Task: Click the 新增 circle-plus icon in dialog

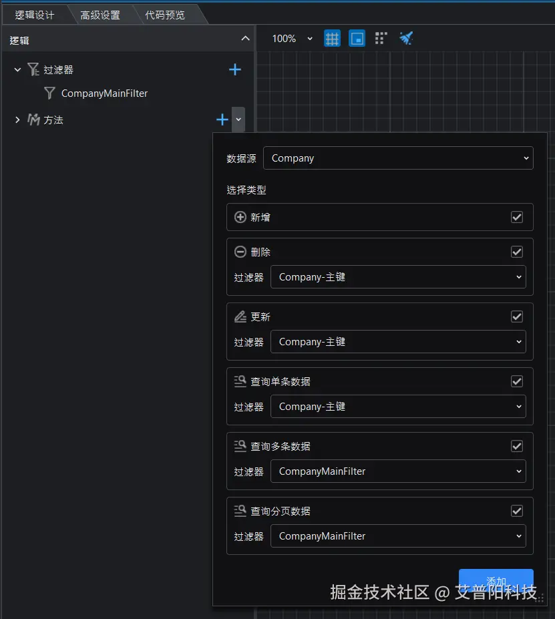Action: point(239,217)
